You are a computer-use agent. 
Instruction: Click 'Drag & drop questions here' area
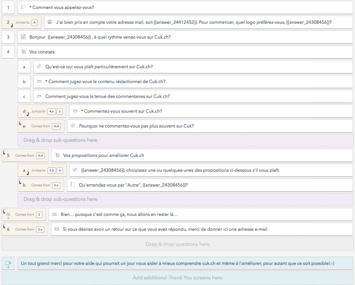tap(177, 244)
